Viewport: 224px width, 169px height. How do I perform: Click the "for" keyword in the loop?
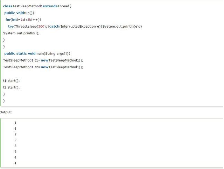point(8,20)
